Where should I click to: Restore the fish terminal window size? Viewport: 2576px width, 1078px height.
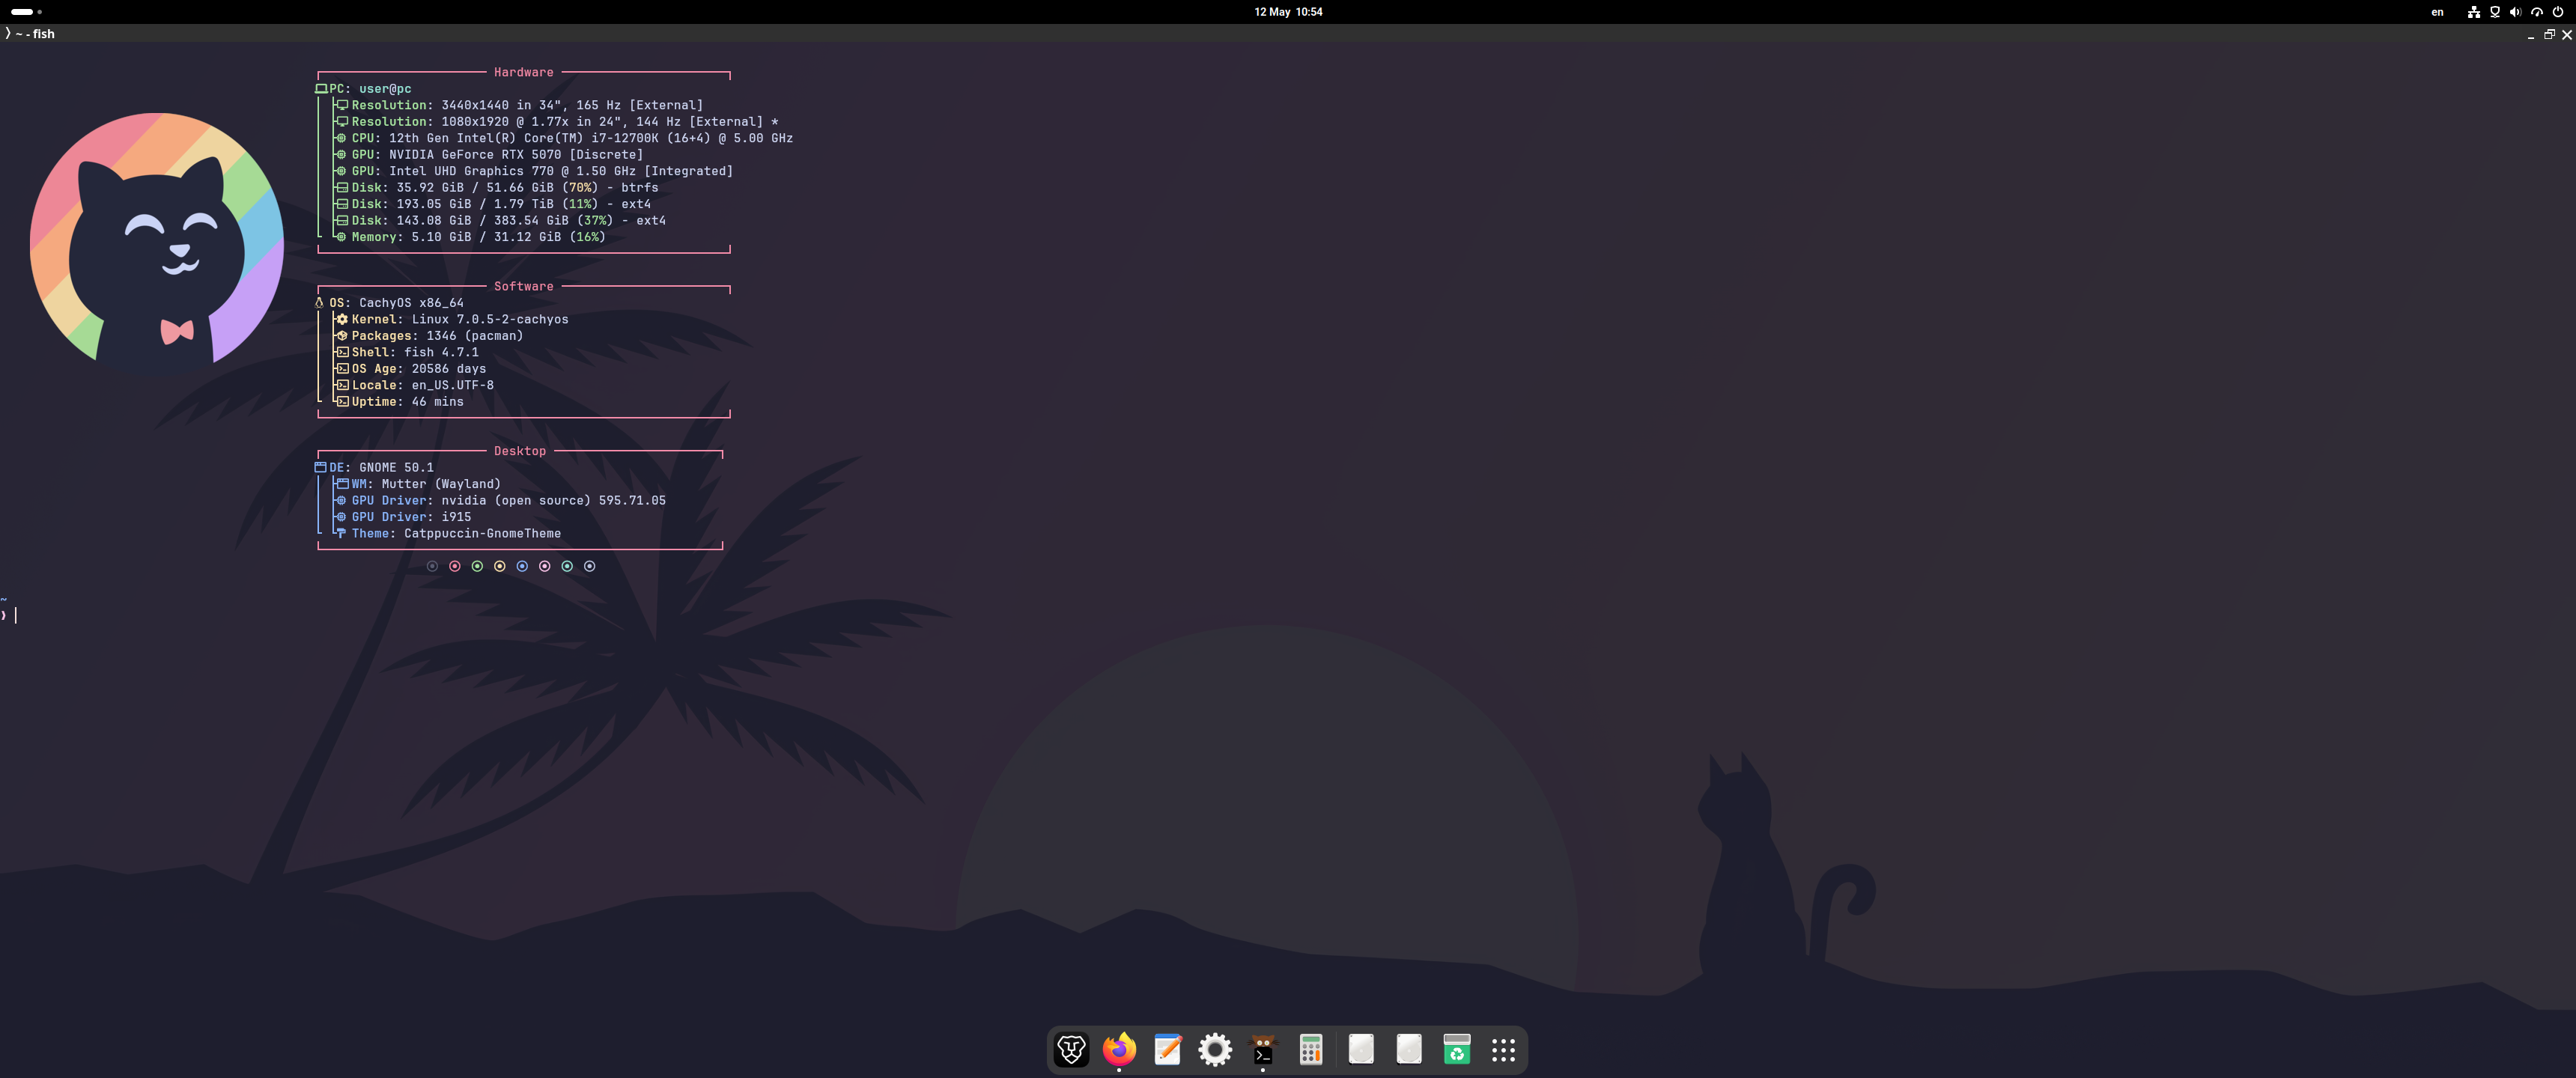coord(2549,35)
